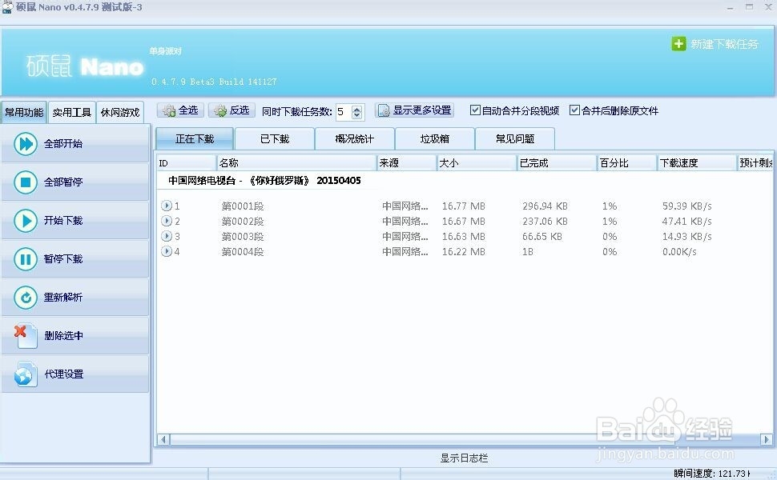This screenshot has width=777, height=480.
Task: Click the 反选 button
Action: [x=232, y=110]
